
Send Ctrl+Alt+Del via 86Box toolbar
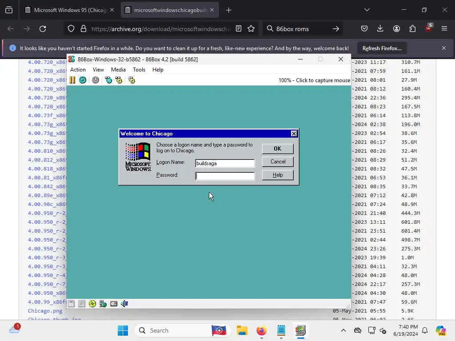tap(108, 80)
